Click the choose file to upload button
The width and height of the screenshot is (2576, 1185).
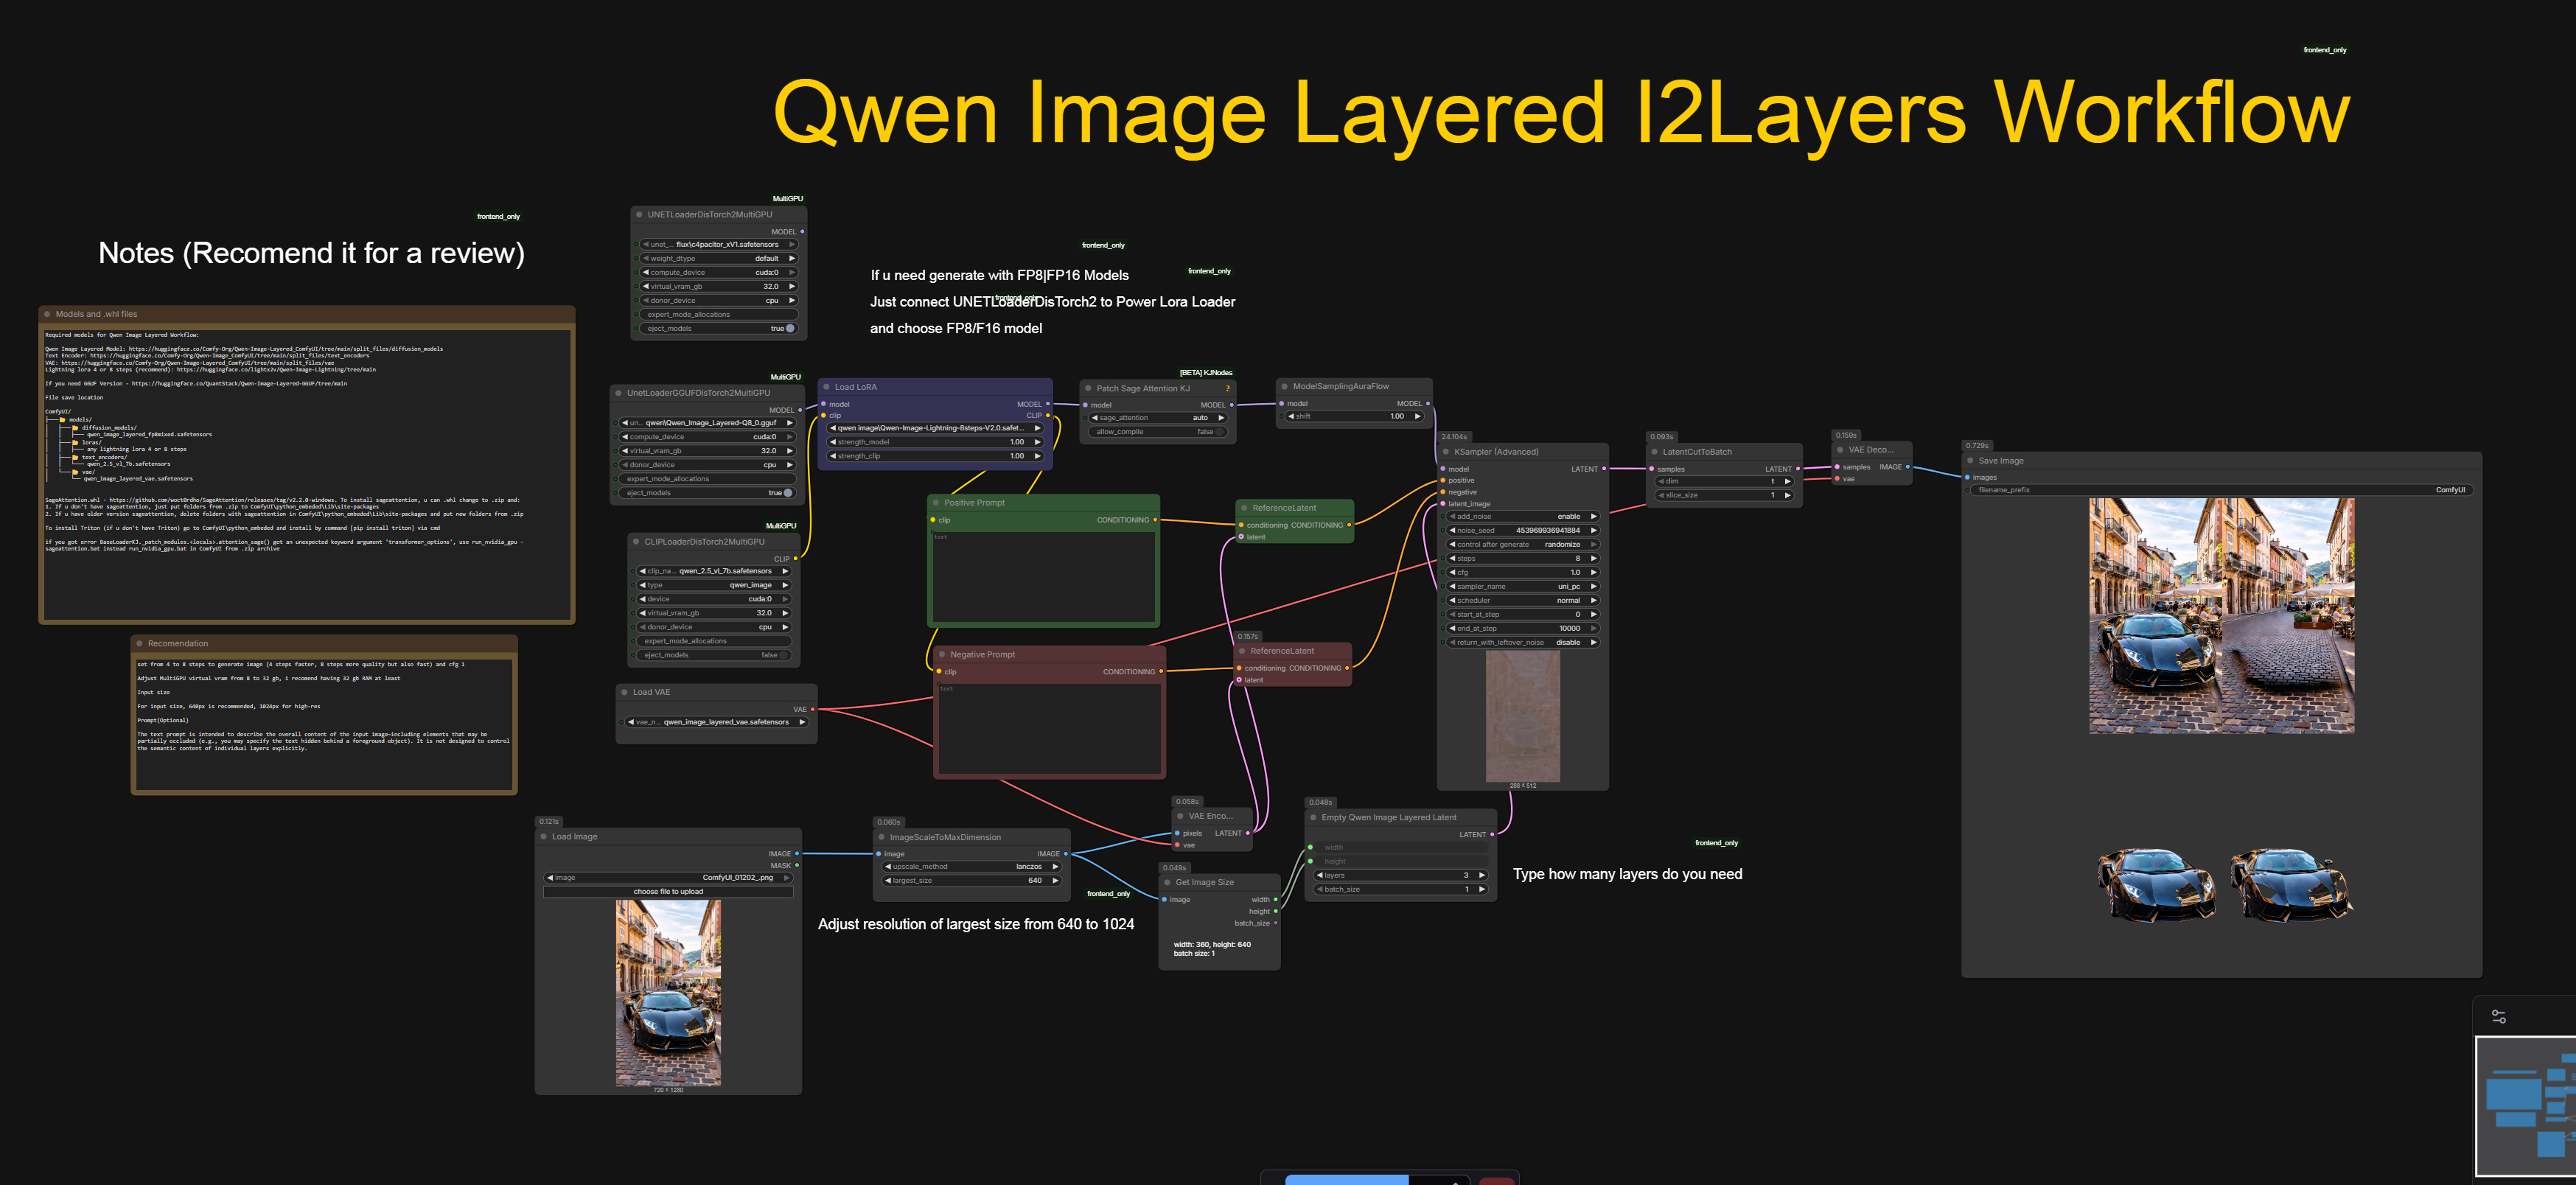coord(668,891)
